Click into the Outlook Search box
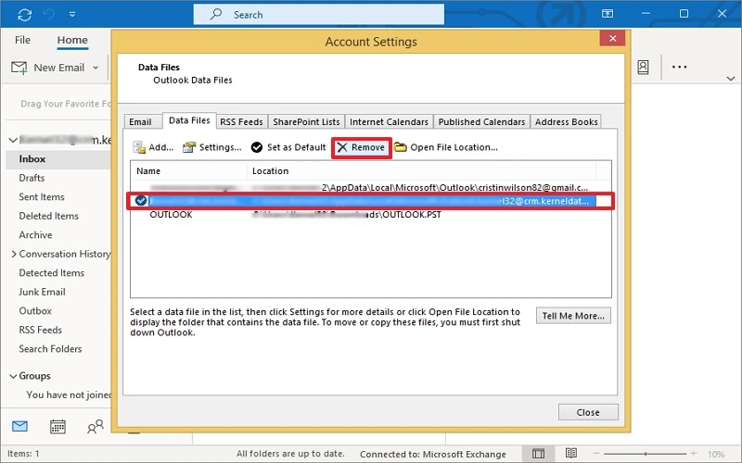 (x=318, y=14)
